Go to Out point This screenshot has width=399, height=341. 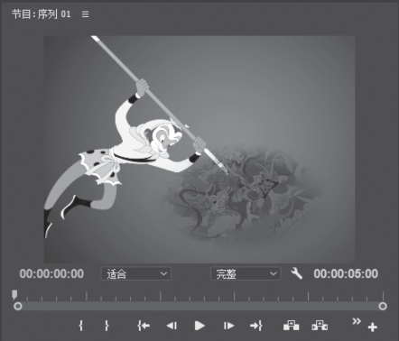256,326
